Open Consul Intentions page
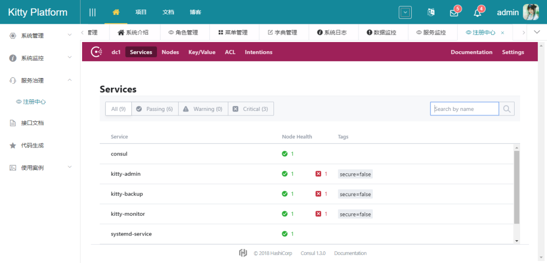The width and height of the screenshot is (547, 263). click(258, 52)
